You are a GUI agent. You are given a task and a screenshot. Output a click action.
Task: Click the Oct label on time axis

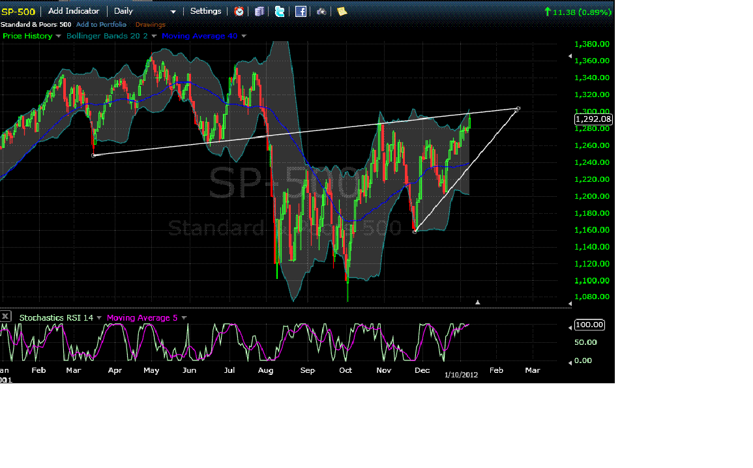coord(346,371)
